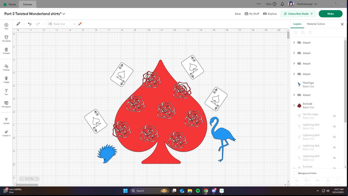
Task: Click the Duplicate icon above layers list
Action: (x=303, y=33)
